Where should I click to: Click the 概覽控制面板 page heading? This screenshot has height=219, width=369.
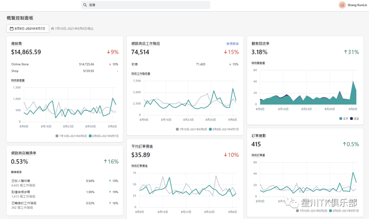[x=20, y=18]
